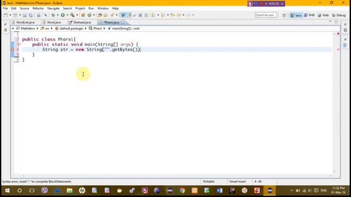Expand the arrow before main(String[]) breadcrumb
351x197 pixels.
(104, 28)
